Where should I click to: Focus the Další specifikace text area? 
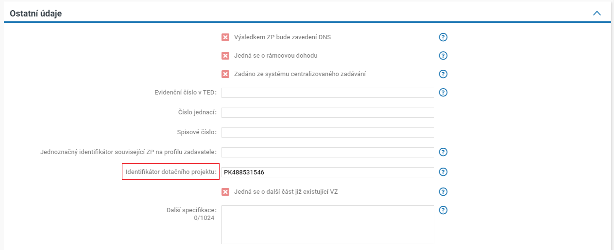tap(327, 224)
